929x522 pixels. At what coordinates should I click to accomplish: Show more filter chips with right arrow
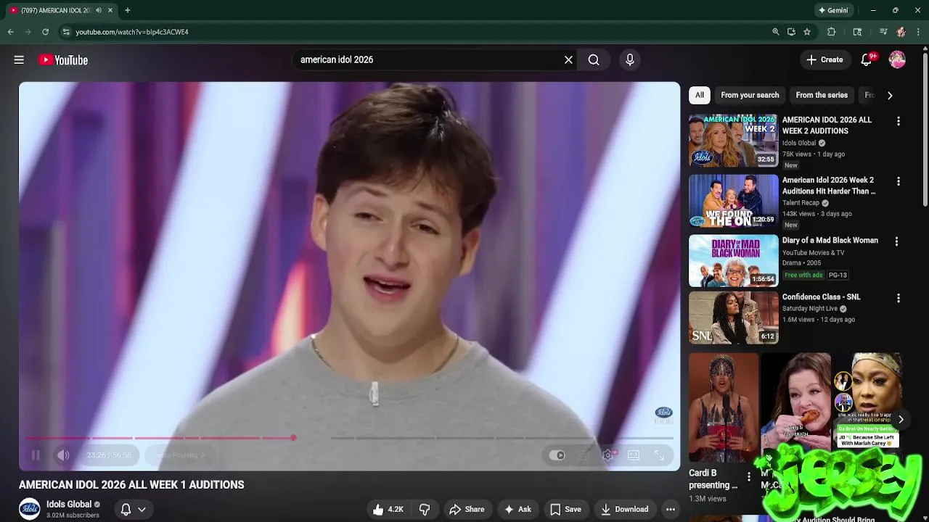[x=890, y=95]
